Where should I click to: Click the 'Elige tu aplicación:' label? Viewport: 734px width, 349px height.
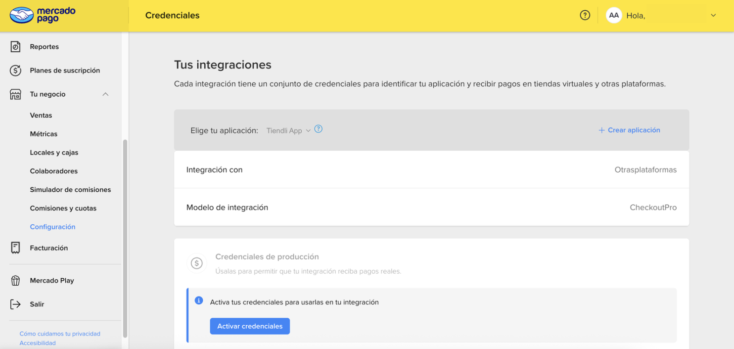click(x=224, y=131)
